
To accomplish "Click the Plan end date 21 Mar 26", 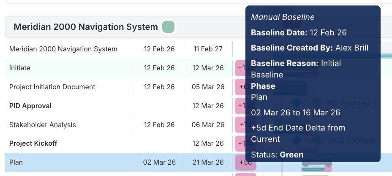I will [x=208, y=162].
